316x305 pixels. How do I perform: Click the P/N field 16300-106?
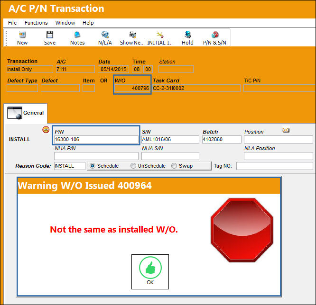click(x=96, y=139)
